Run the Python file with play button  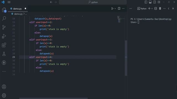(112, 9)
